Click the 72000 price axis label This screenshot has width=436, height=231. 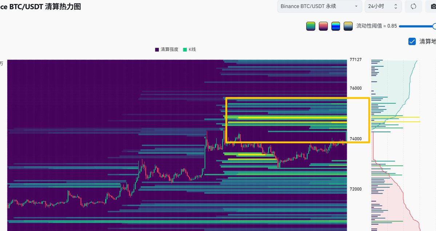[355, 189]
